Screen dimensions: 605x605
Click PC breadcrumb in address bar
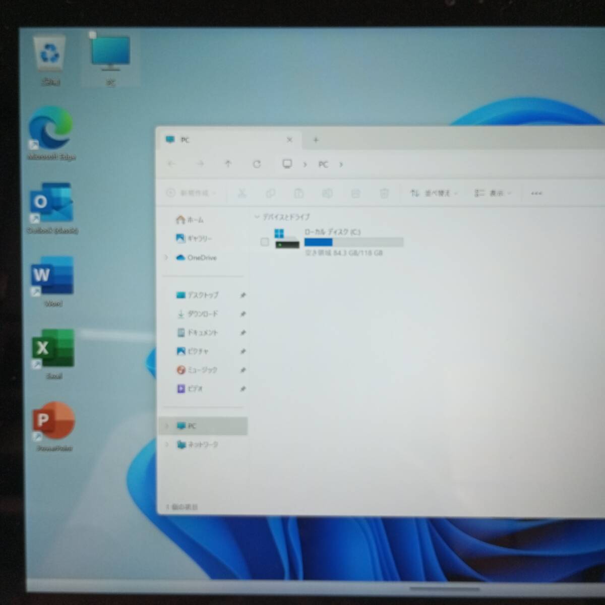coord(323,164)
